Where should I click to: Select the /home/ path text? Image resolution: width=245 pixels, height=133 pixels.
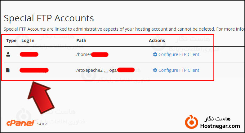point(84,55)
